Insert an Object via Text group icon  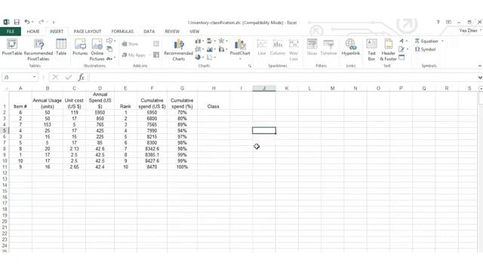(x=401, y=57)
